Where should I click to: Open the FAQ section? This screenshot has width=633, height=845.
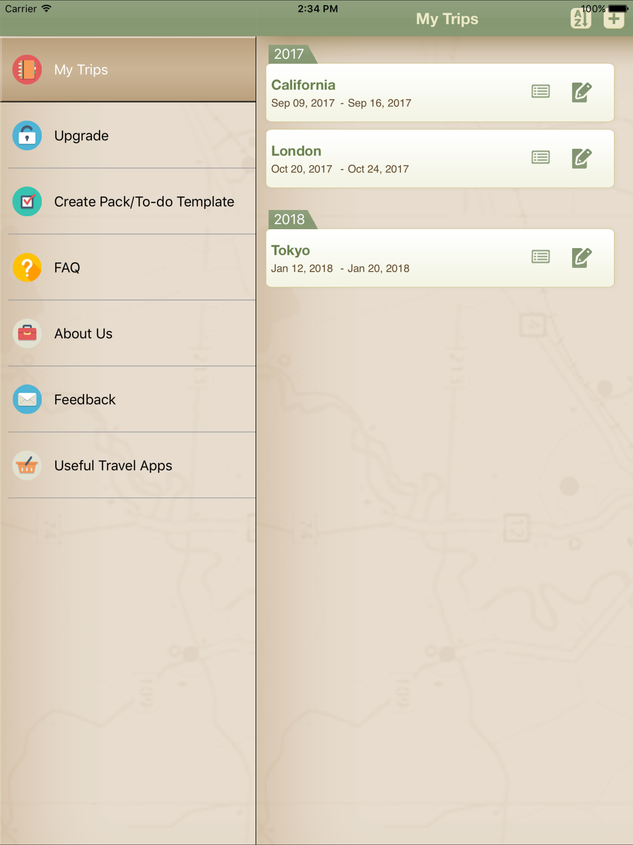tap(128, 268)
